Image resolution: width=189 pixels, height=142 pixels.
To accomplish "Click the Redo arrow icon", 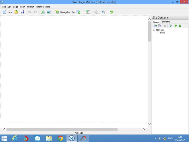I will tap(35, 12).
